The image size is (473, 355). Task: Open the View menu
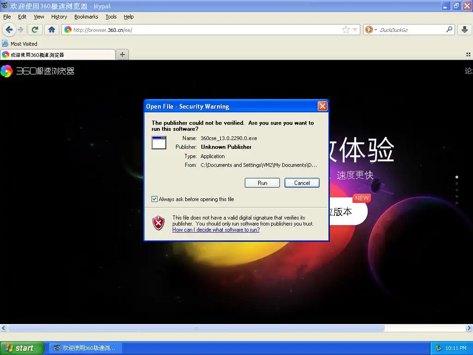39,17
